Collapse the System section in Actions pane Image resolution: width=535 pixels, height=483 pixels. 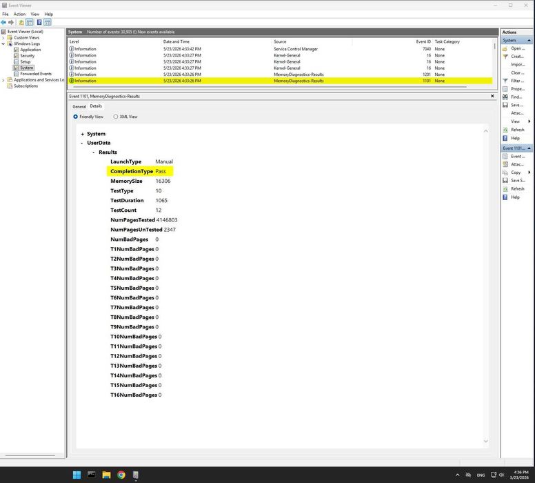pyautogui.click(x=529, y=40)
